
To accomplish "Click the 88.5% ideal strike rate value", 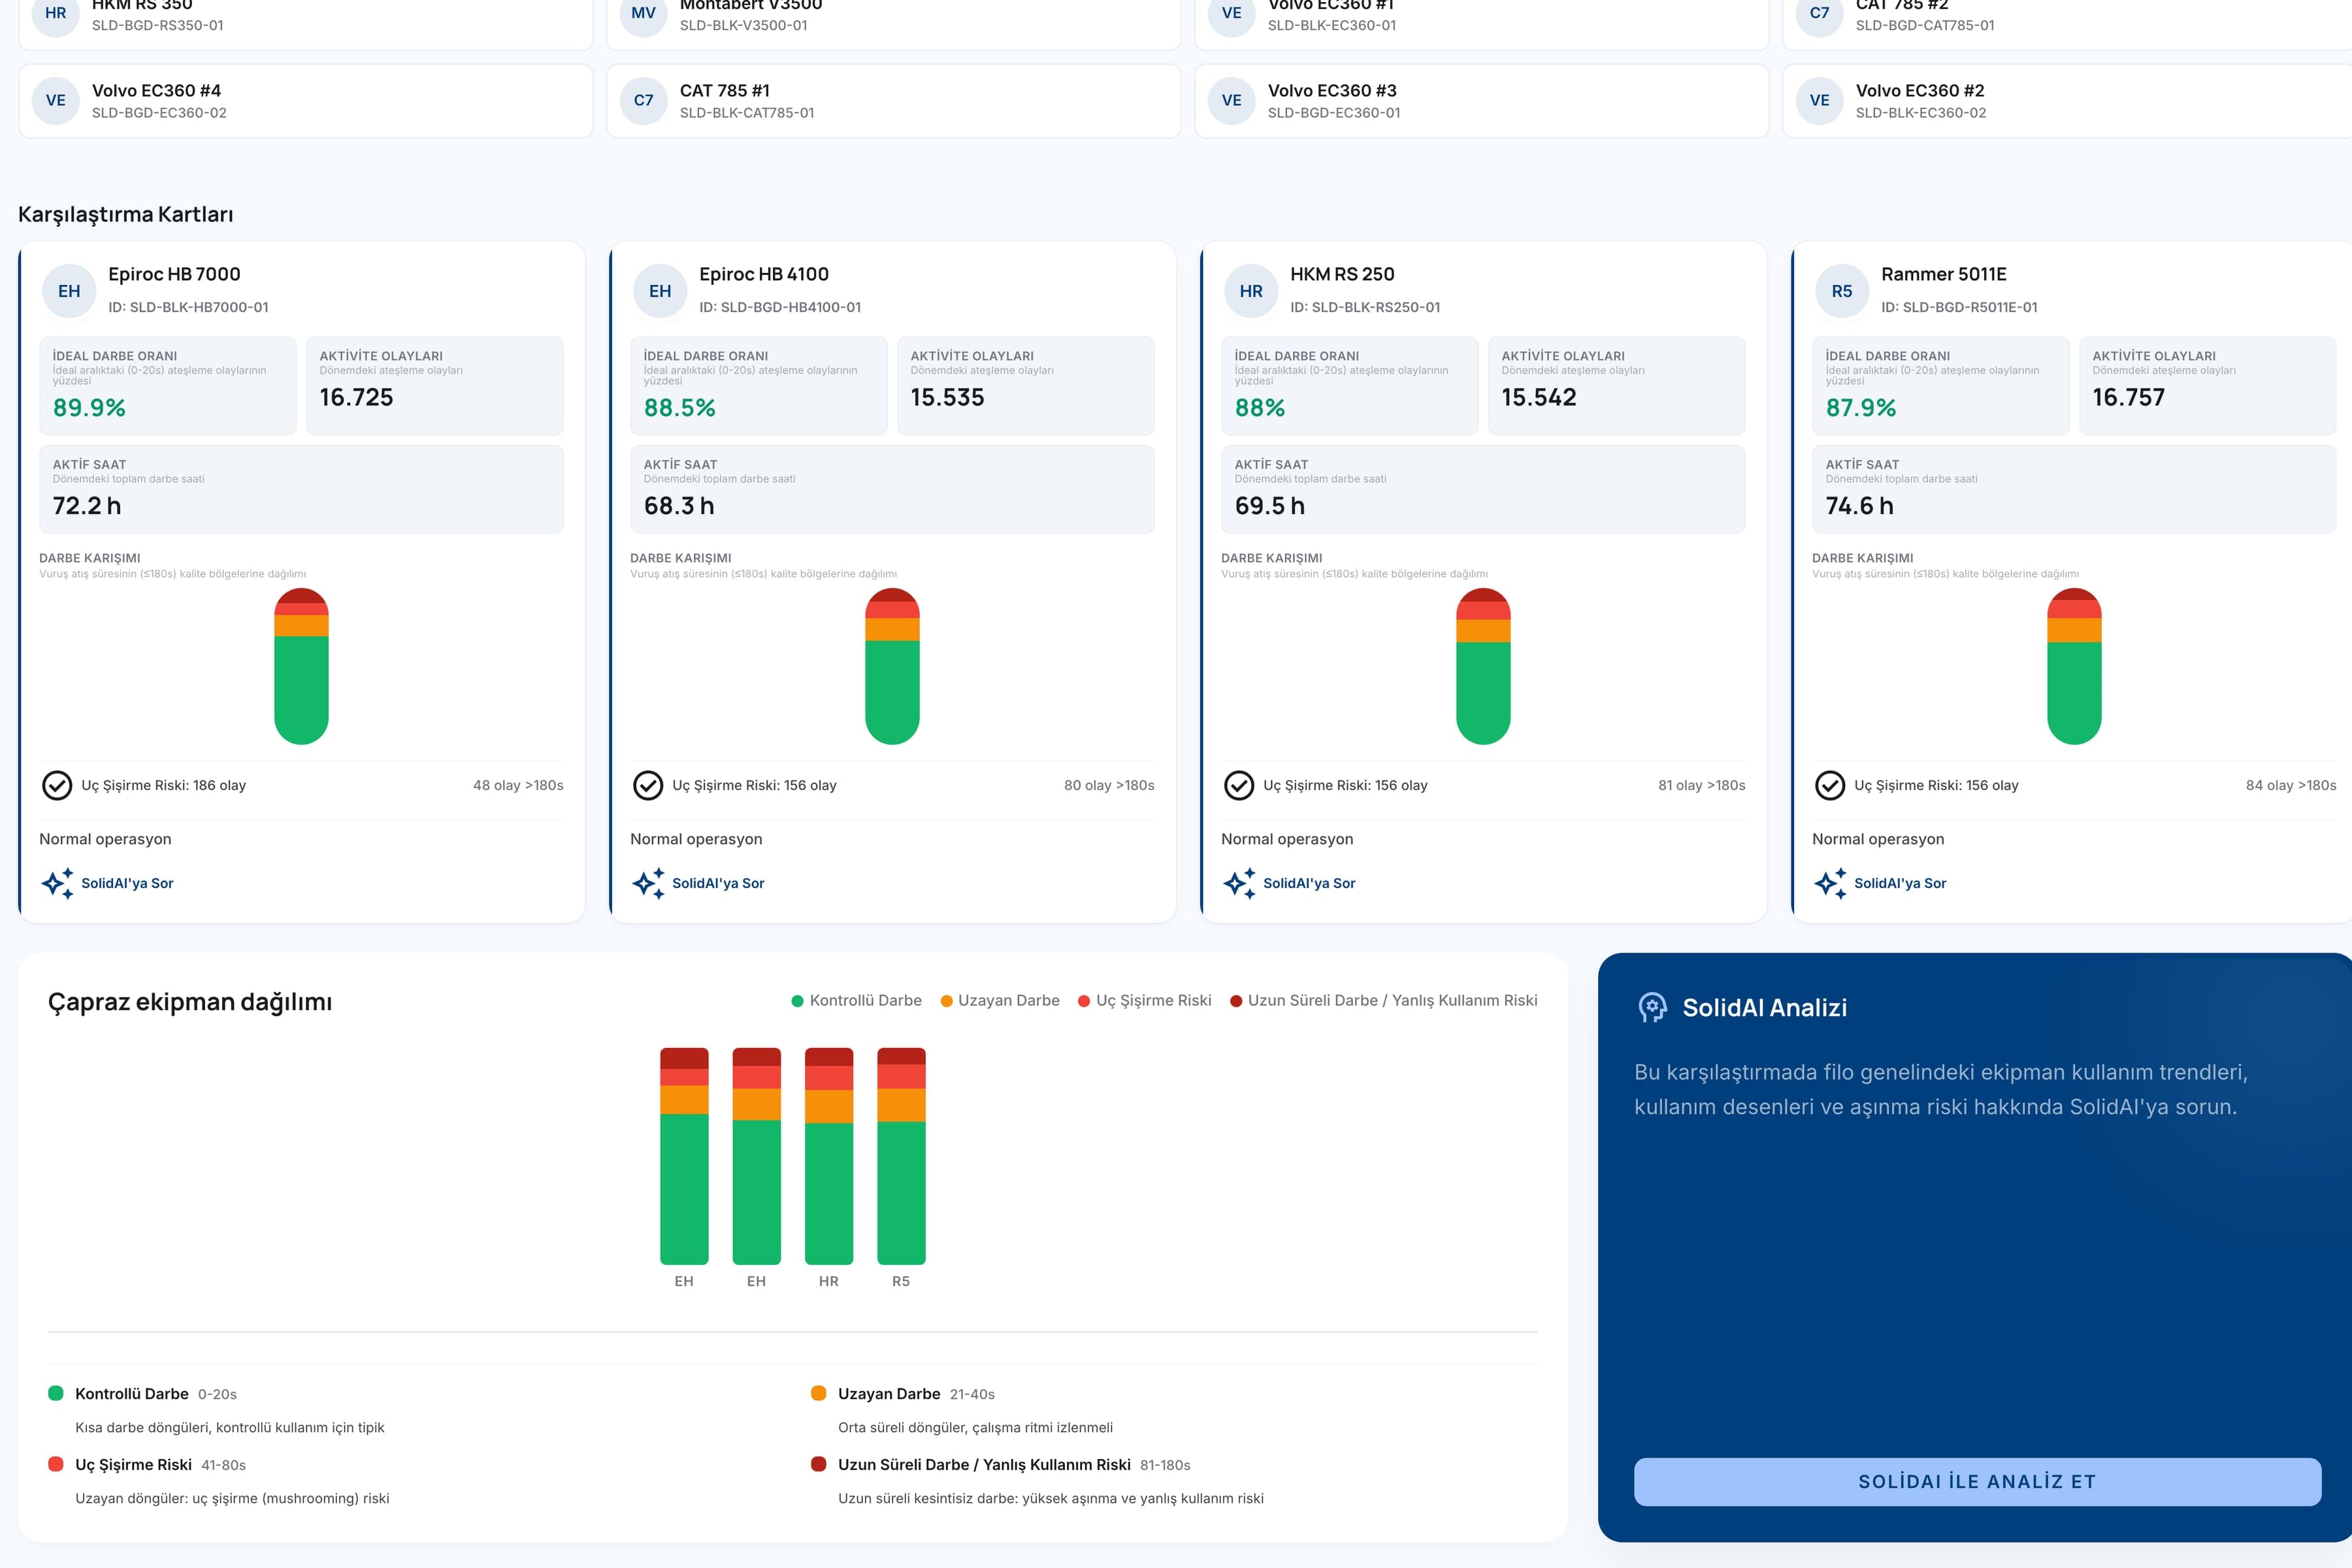I will [680, 408].
